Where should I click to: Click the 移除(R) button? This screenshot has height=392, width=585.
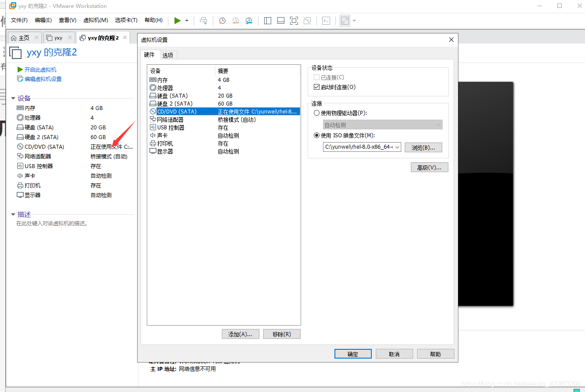pos(282,334)
